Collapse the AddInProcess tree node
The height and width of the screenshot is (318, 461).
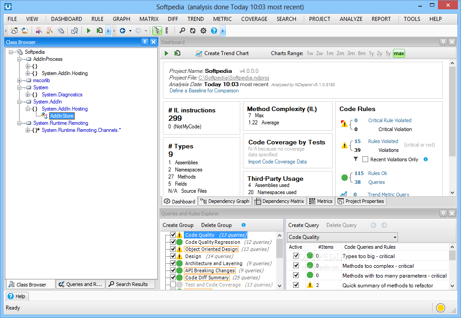tap(19, 59)
